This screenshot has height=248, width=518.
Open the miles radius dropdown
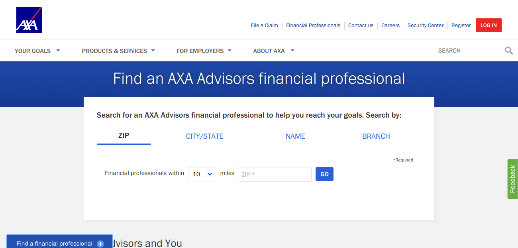[x=202, y=174]
